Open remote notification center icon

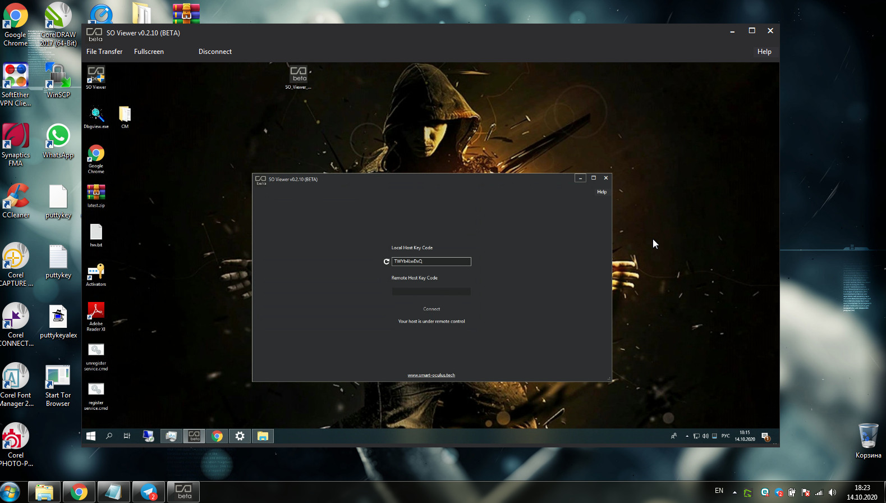[x=765, y=436]
